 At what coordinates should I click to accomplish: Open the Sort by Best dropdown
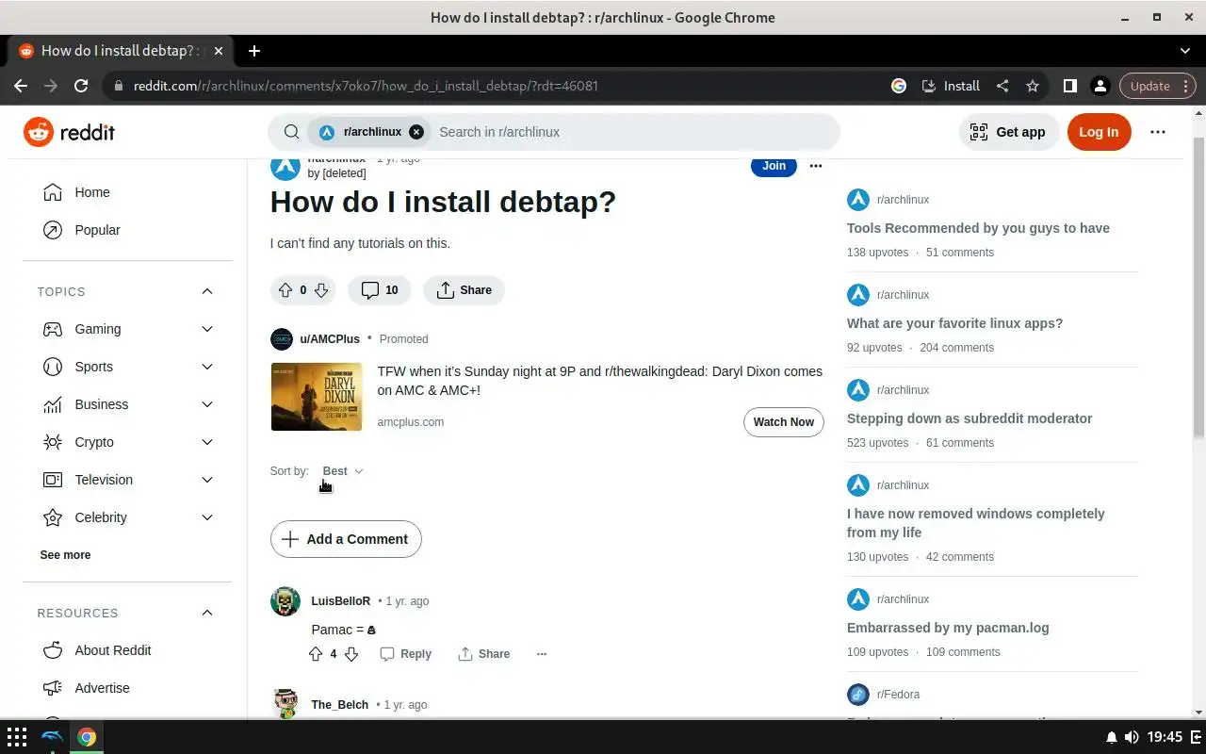tap(343, 471)
